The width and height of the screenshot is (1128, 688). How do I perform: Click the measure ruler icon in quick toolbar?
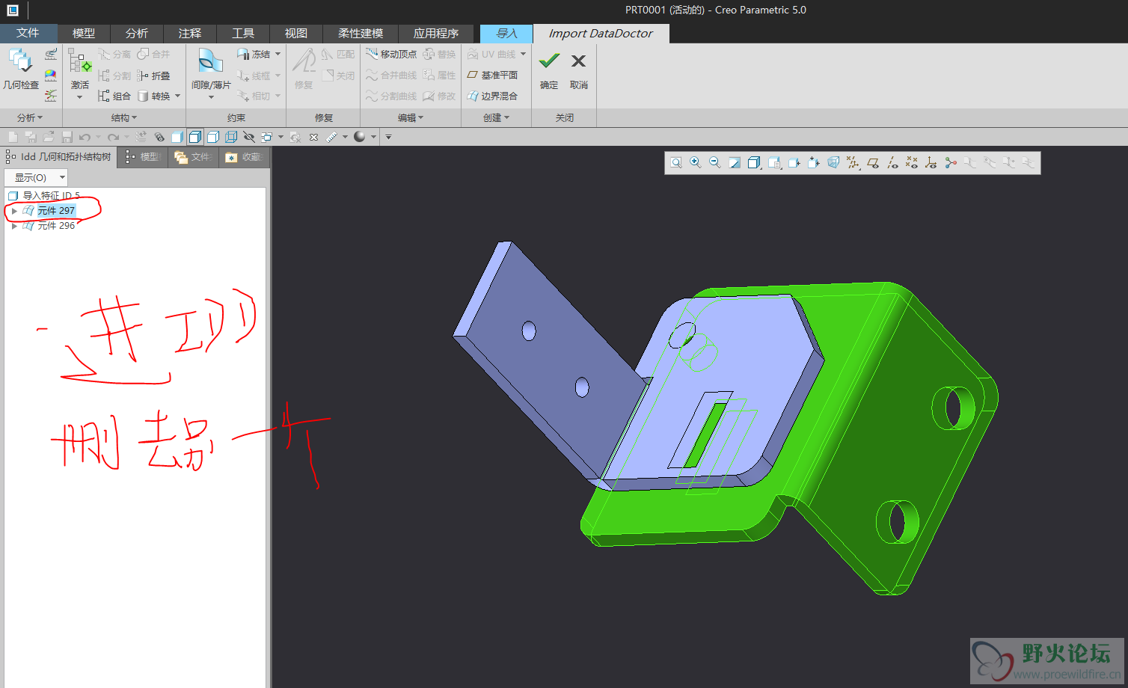(x=331, y=137)
